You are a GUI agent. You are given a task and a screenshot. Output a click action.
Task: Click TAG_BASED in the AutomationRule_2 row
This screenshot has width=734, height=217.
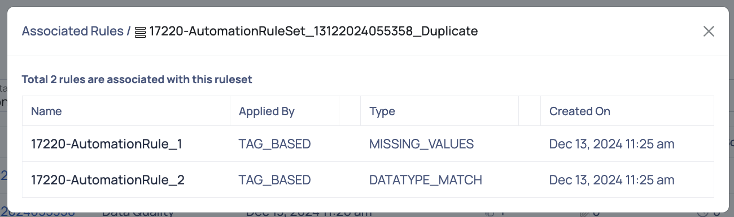point(275,180)
